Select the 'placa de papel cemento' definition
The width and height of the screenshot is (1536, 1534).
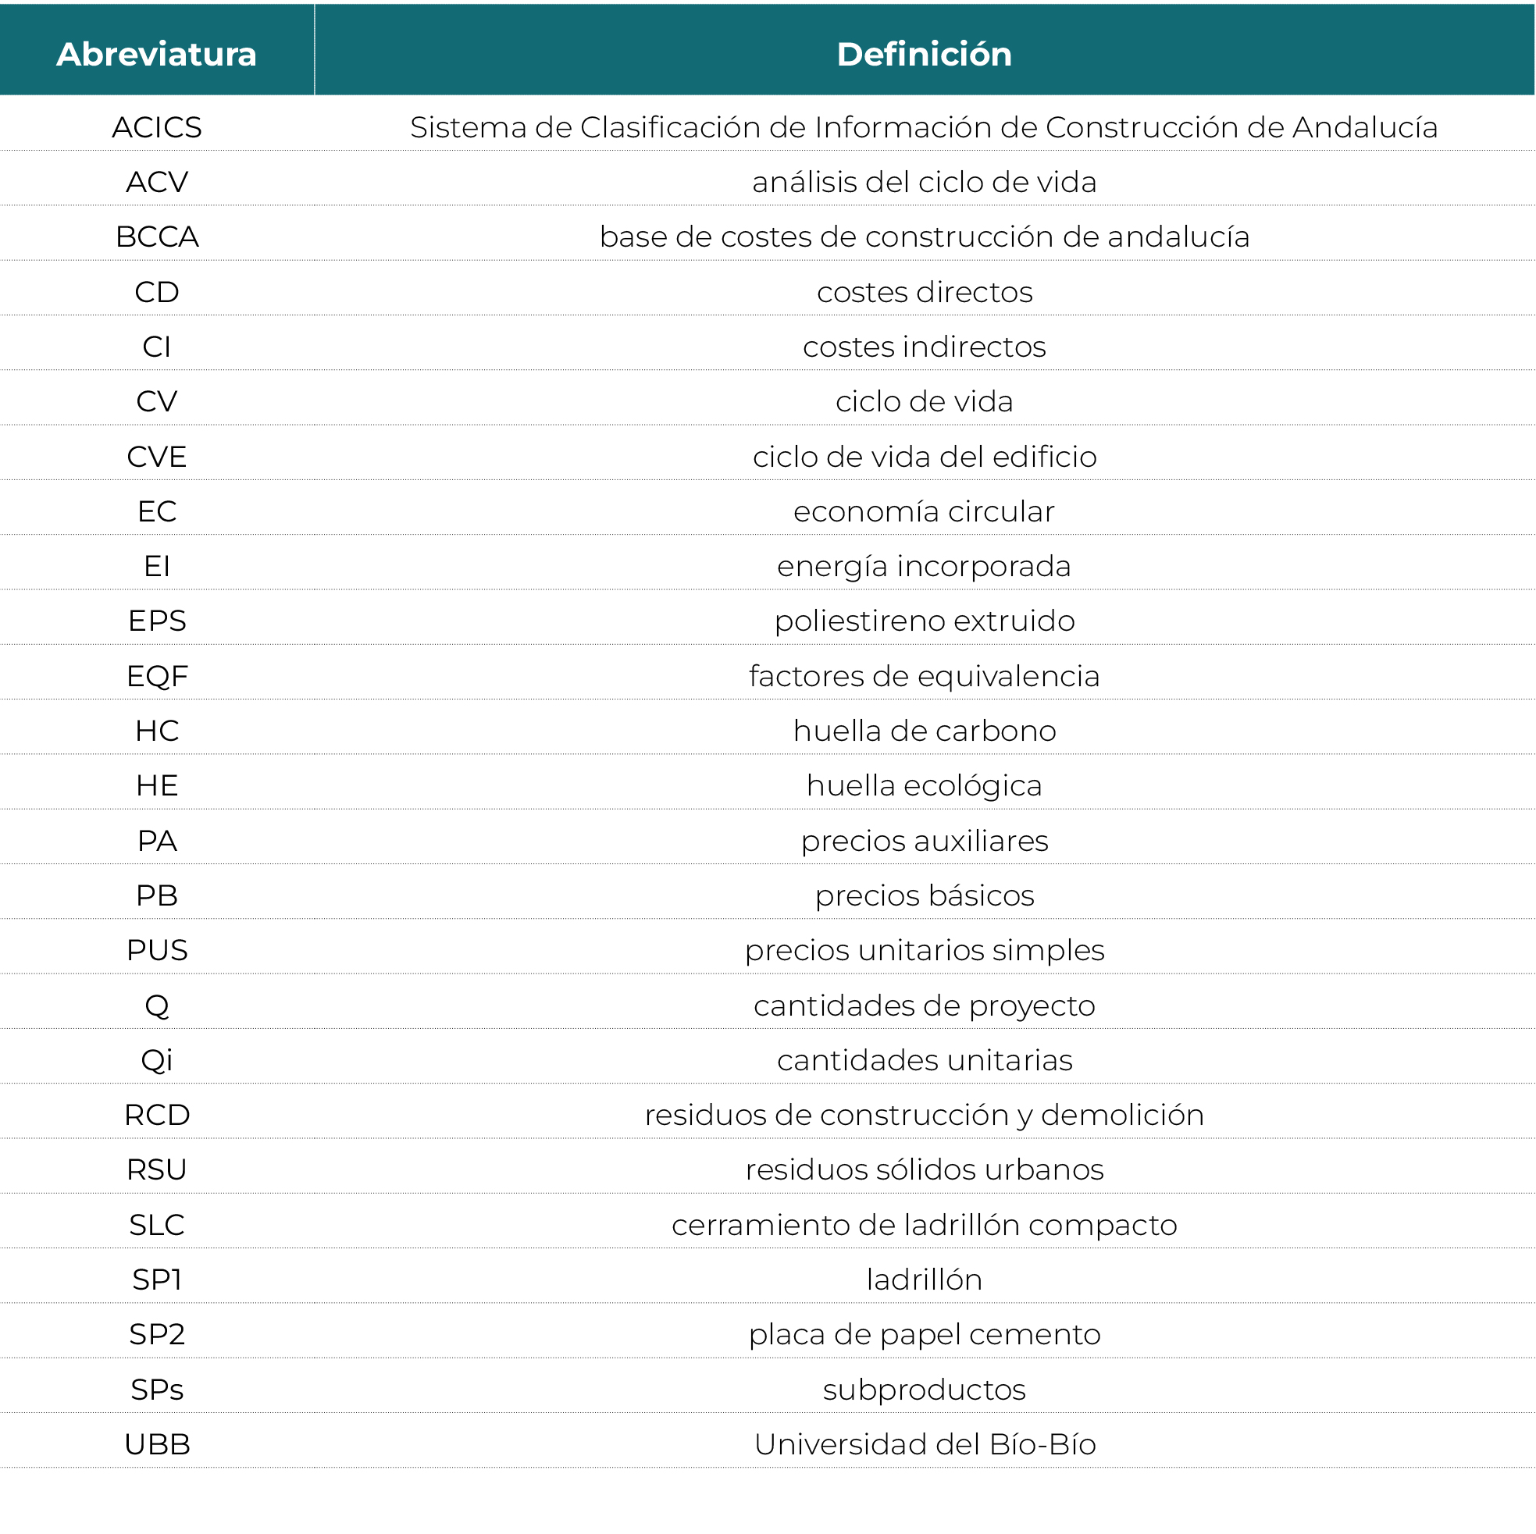pos(924,1333)
